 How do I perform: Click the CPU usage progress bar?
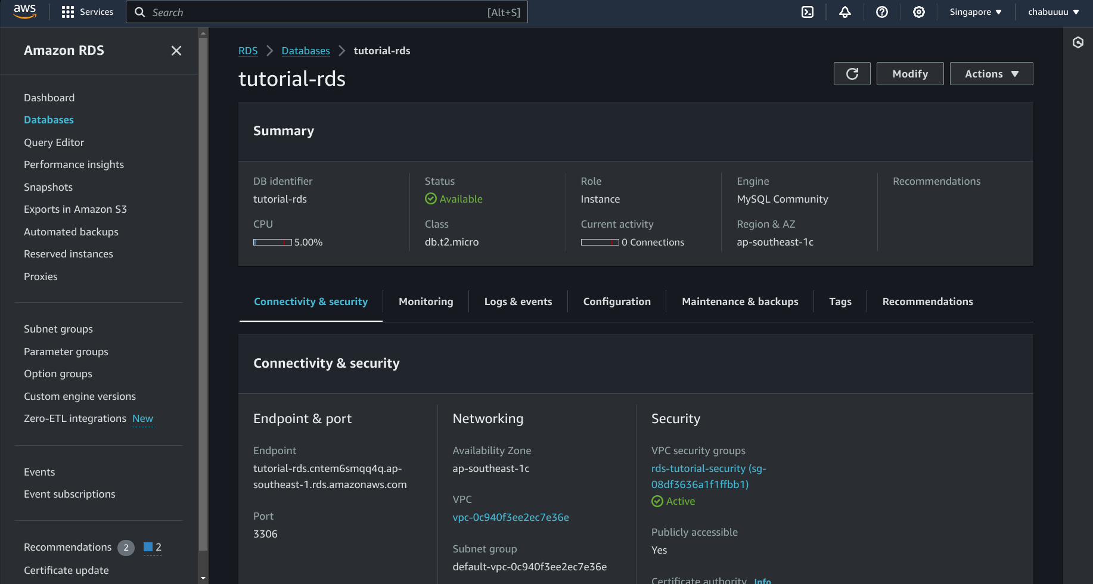tap(272, 243)
